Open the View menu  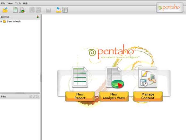10,3
